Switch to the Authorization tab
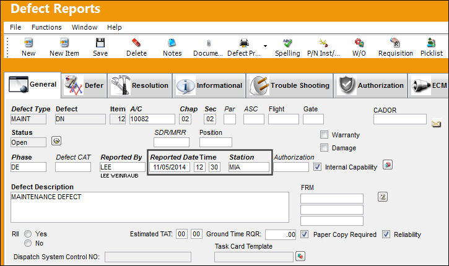 coord(370,85)
